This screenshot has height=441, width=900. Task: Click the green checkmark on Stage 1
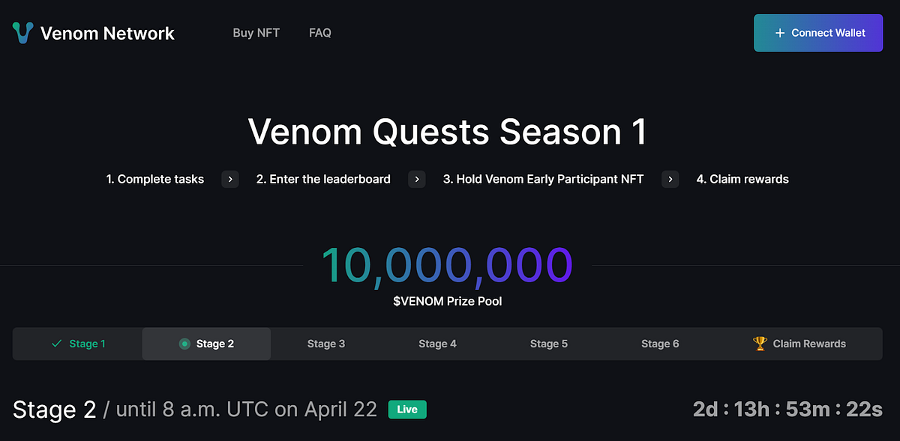point(55,344)
